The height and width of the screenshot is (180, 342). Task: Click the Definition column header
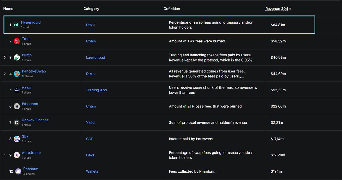pos(172,9)
